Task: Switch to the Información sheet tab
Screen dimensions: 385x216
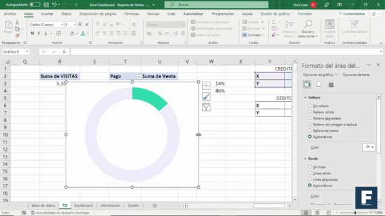Action: click(110, 205)
